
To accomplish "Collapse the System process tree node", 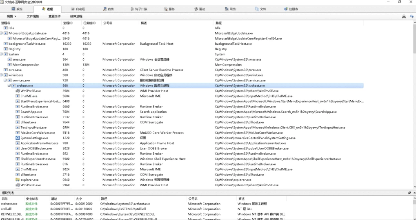I will [x=2, y=54].
